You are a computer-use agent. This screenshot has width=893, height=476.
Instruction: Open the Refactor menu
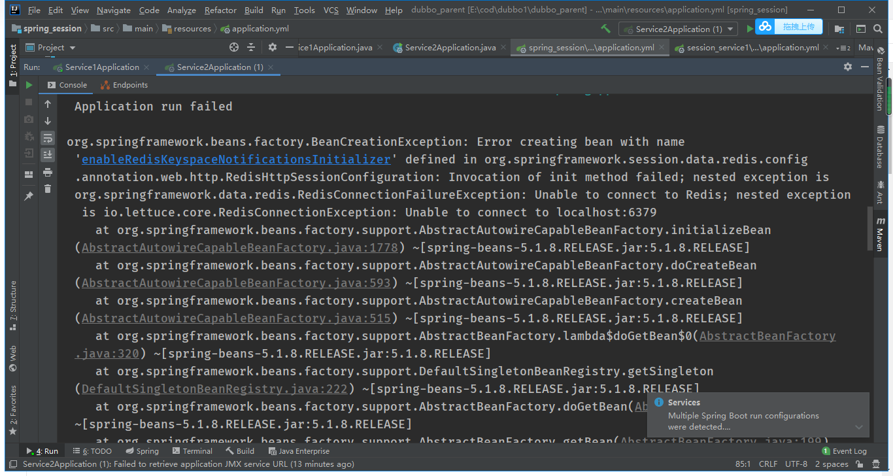pos(220,10)
